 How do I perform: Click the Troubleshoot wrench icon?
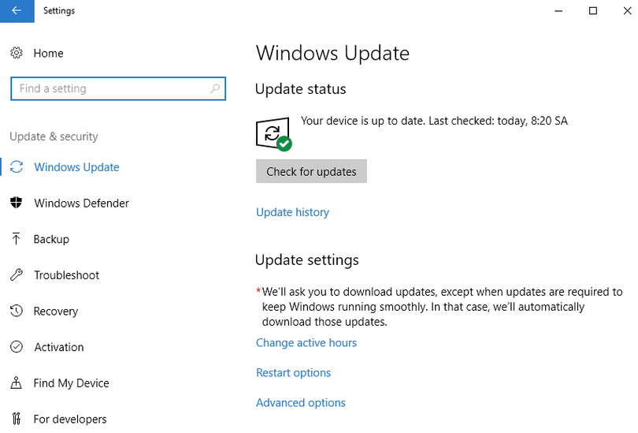tap(17, 275)
